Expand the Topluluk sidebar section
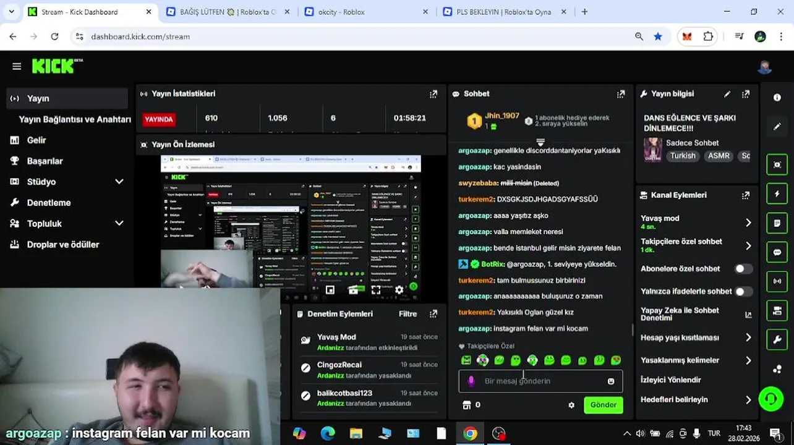Image resolution: width=794 pixels, height=445 pixels. pos(119,224)
